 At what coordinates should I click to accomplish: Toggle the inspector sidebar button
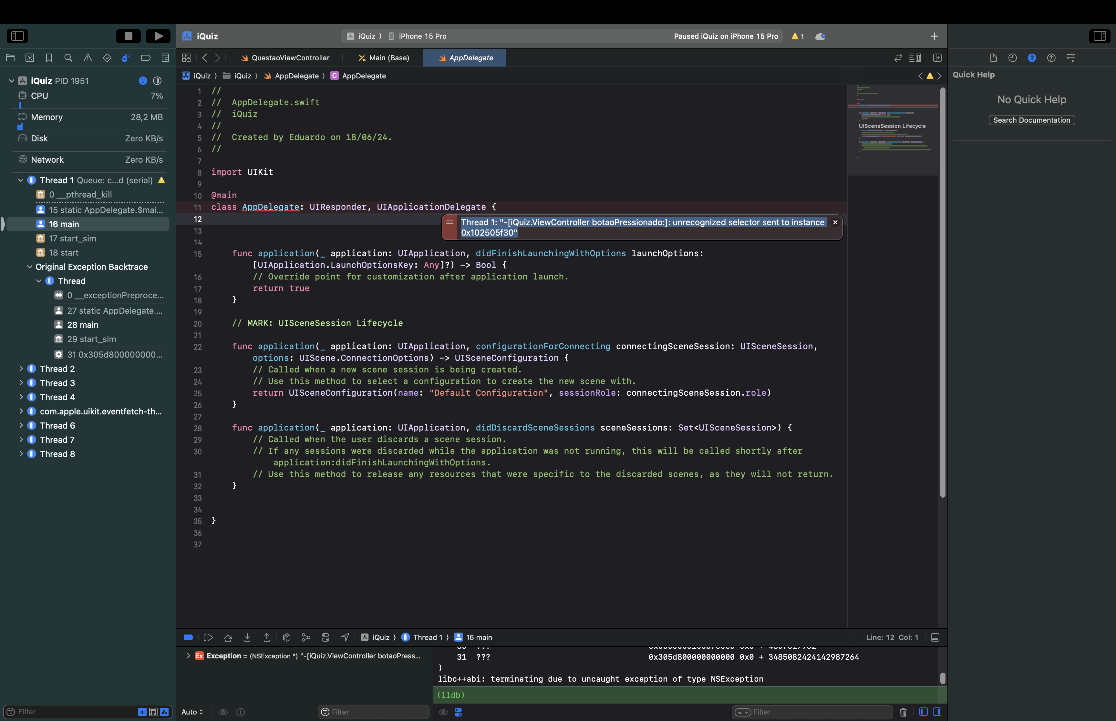(x=1100, y=36)
